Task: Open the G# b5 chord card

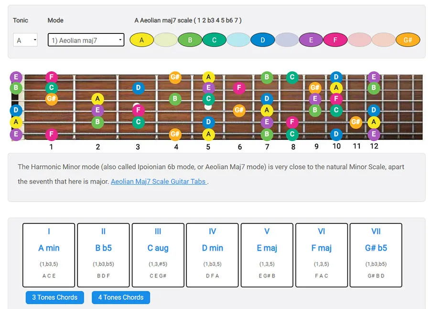Action: pyautogui.click(x=376, y=255)
